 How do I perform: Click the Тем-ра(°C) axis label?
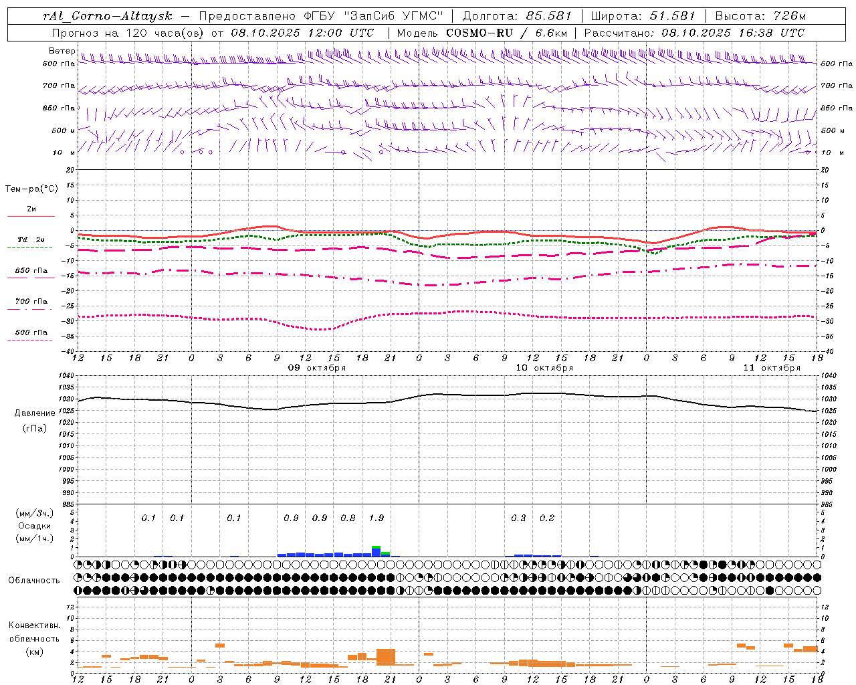pos(31,189)
